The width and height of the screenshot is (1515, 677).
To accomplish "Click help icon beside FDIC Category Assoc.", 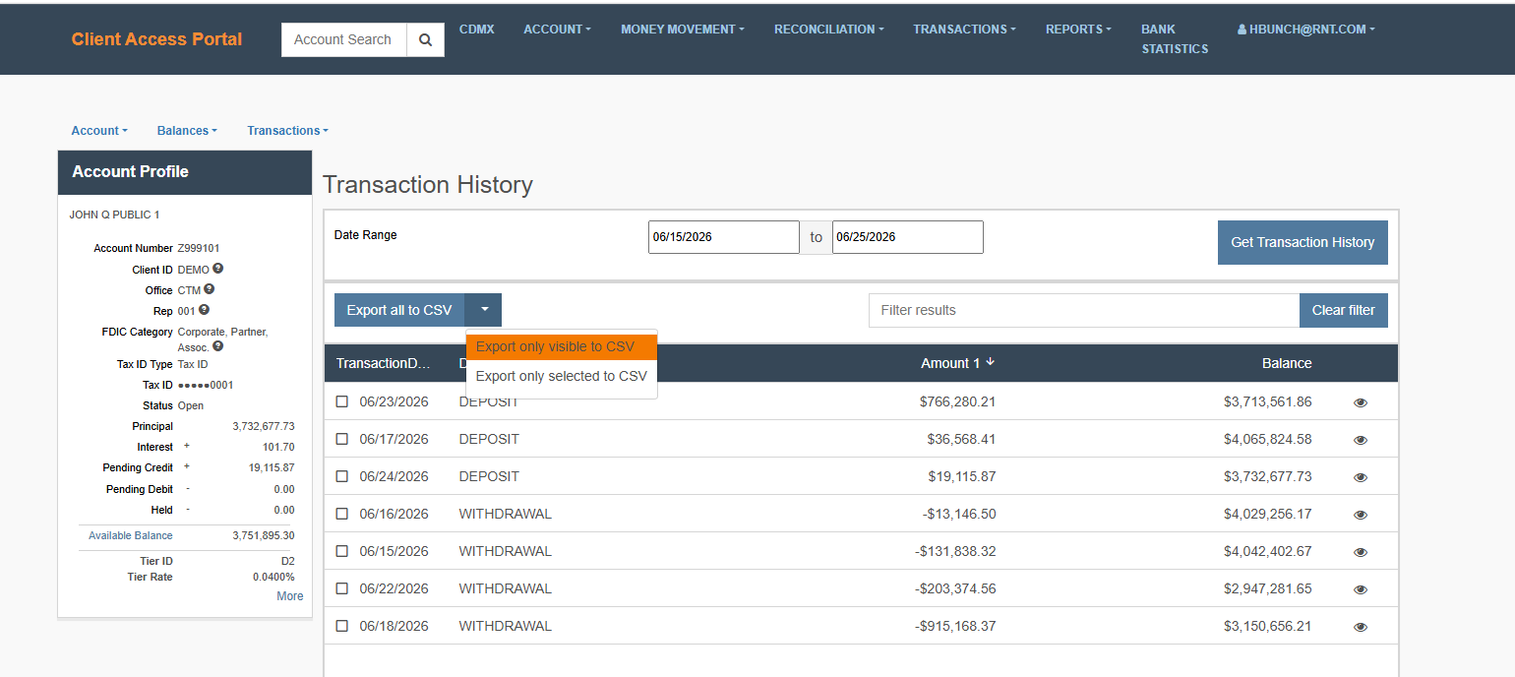I will 217,346.
